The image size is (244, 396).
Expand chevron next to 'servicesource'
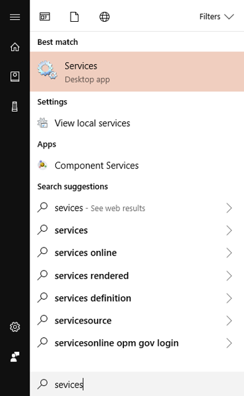click(229, 321)
